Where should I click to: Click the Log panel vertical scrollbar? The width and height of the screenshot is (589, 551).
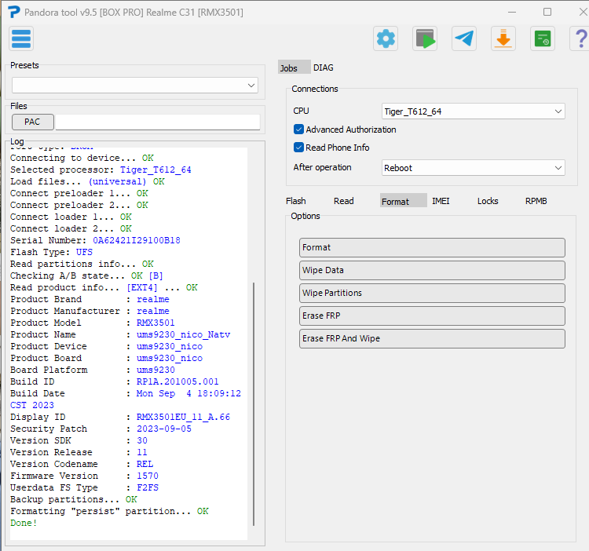253,404
